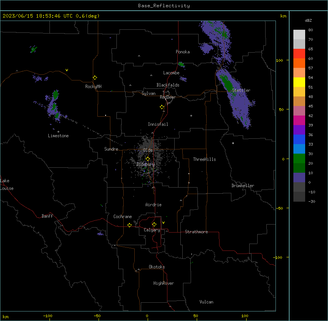The width and height of the screenshot is (328, 321).
Task: Click the yellow diamond marker above Calgary label
Action: pos(154,225)
